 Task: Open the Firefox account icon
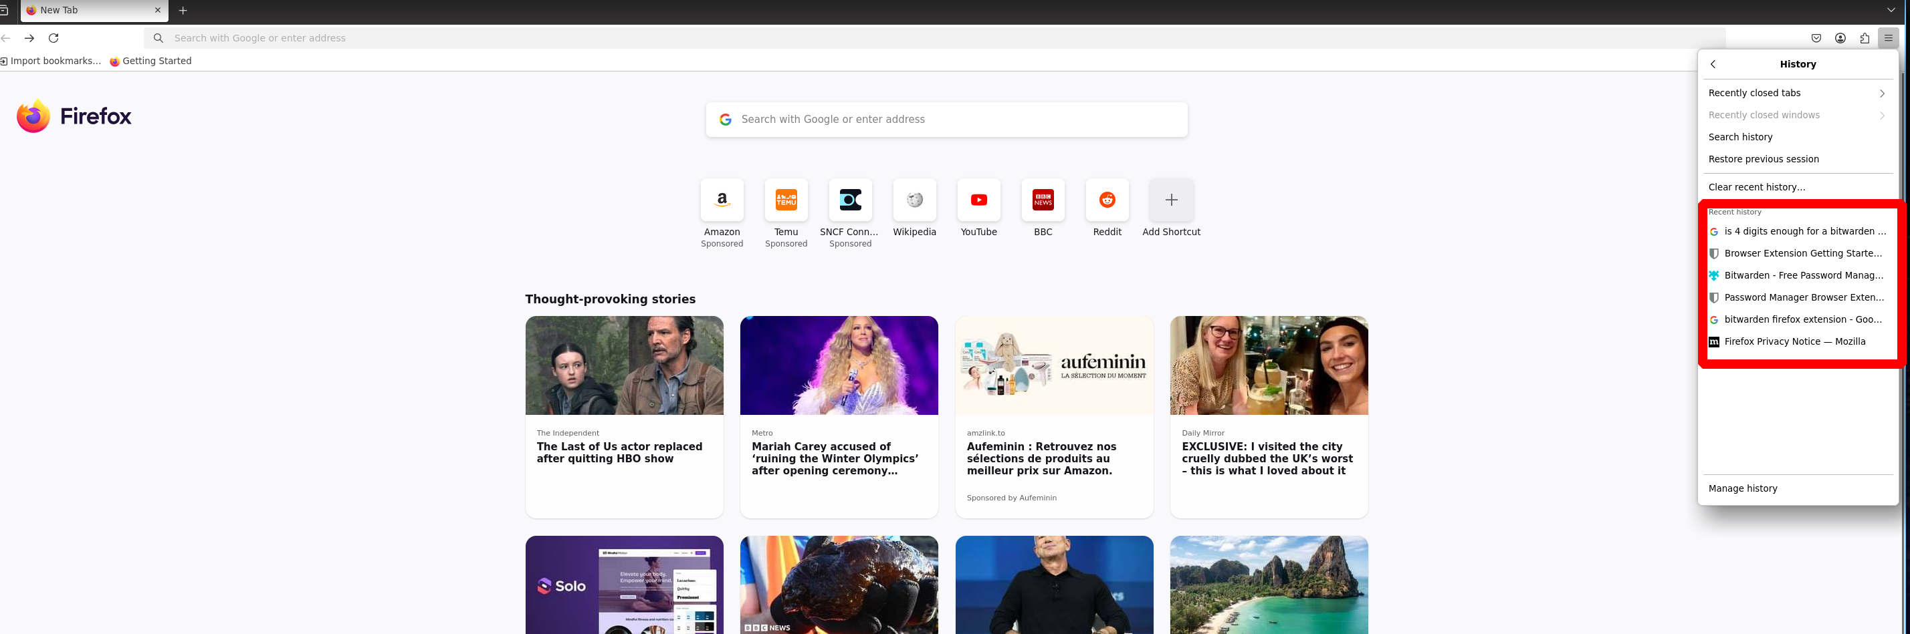tap(1840, 38)
